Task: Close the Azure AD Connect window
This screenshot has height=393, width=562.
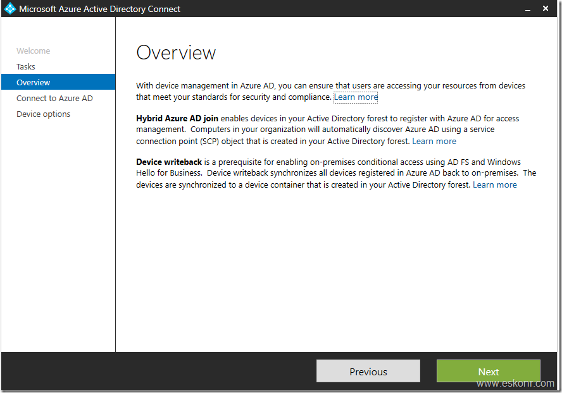Action: tap(546, 8)
